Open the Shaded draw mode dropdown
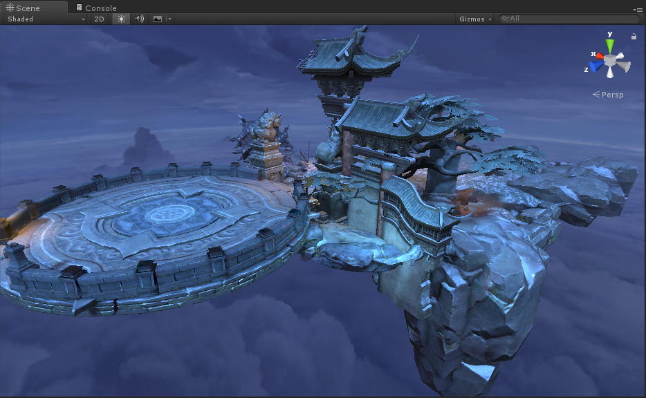Viewport: 646px width, 398px height. tap(45, 19)
